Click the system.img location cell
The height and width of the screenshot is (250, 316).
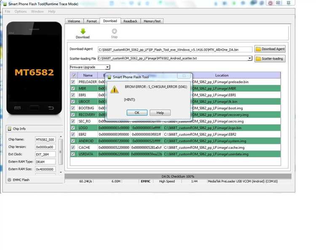222,141
